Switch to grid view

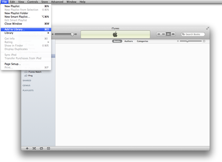coord(168,34)
